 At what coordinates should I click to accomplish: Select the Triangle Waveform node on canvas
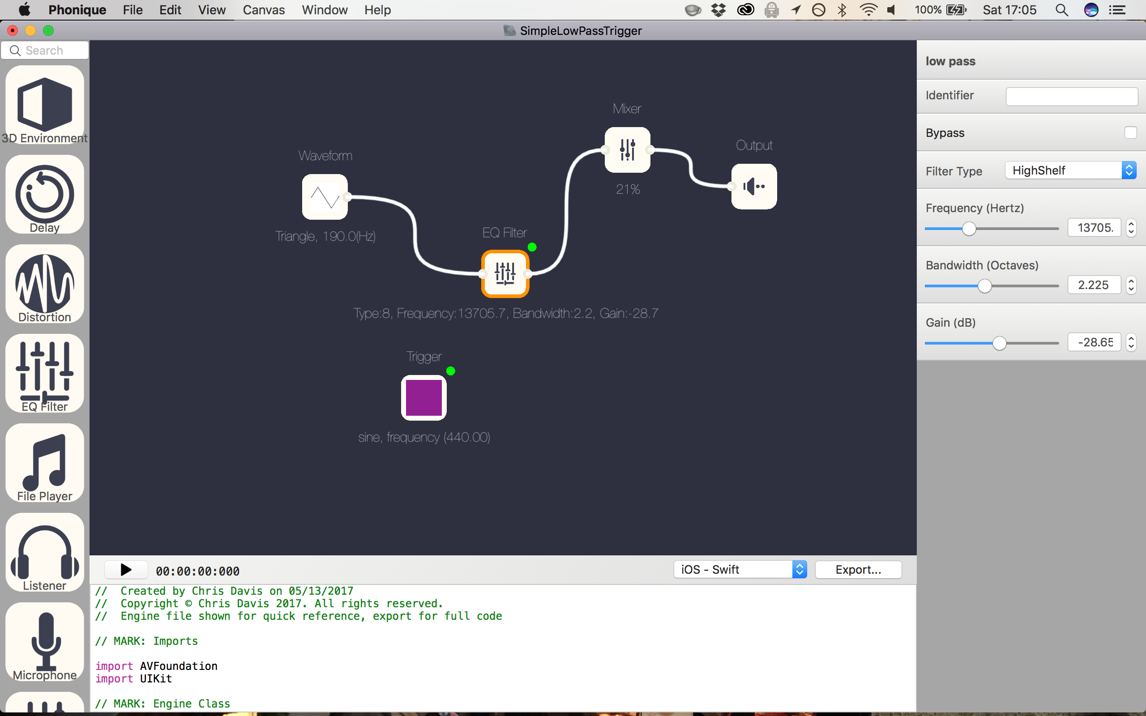click(x=325, y=197)
